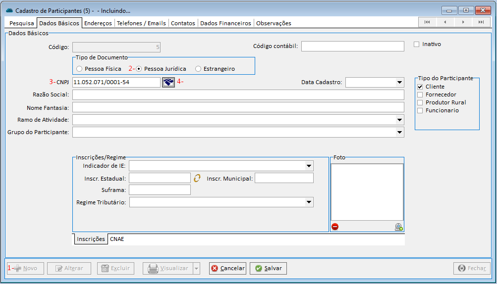Go to next record navigation arrow
This screenshot has height=284, width=497.
463,22
